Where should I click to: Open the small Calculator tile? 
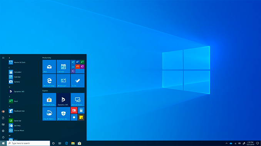[x=81, y=110]
